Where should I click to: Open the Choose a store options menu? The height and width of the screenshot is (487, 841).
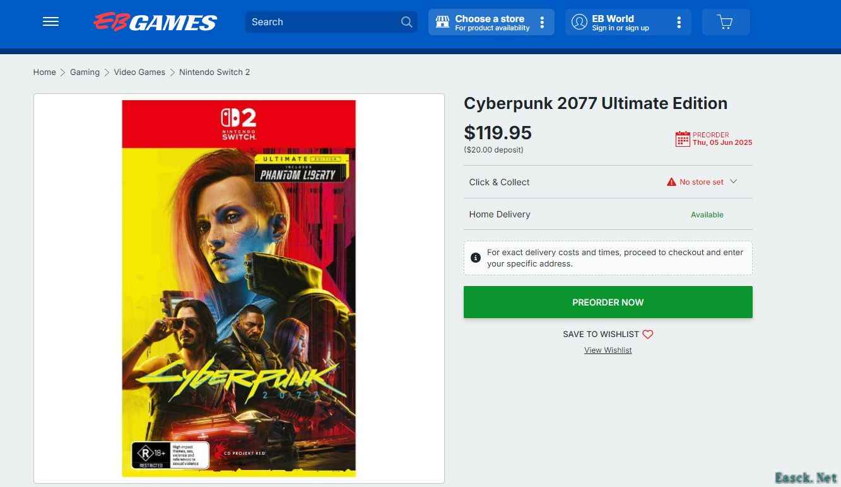542,23
